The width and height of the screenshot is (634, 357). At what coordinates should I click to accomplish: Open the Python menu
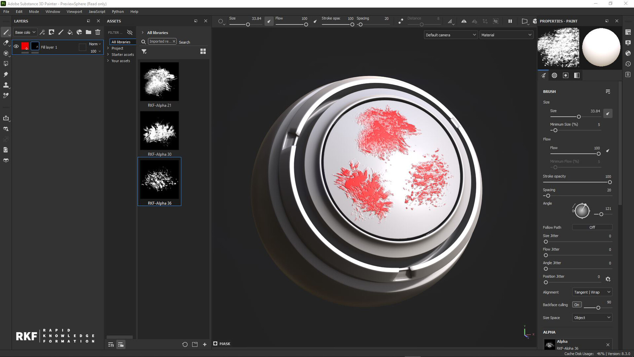(x=118, y=11)
